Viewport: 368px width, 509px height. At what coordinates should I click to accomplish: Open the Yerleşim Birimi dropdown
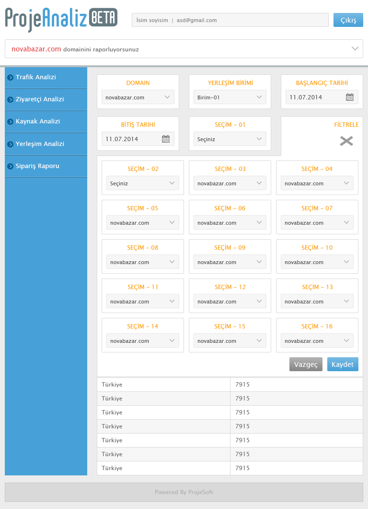tap(230, 97)
